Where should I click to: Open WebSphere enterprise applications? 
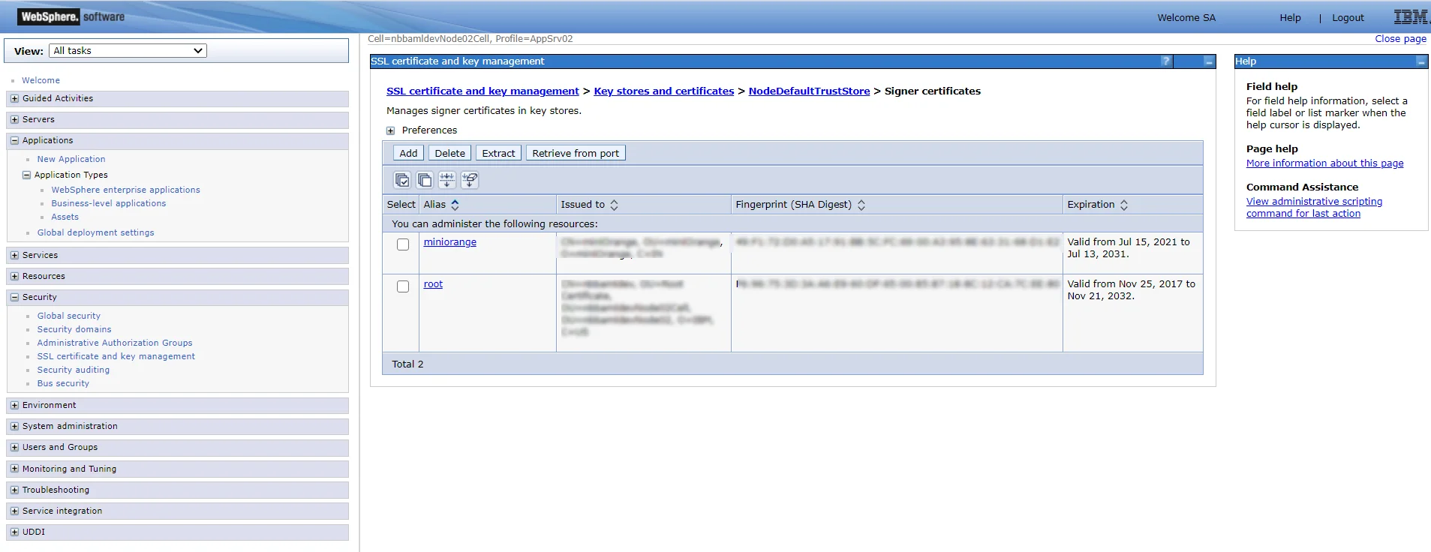pos(125,190)
